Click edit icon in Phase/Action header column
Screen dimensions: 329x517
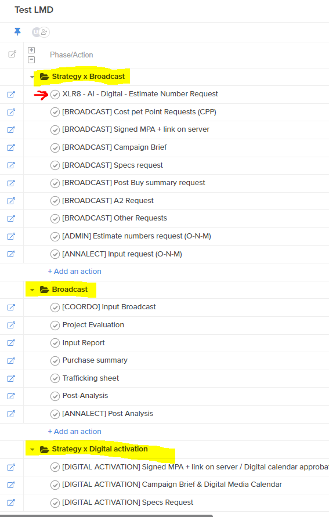[12, 55]
